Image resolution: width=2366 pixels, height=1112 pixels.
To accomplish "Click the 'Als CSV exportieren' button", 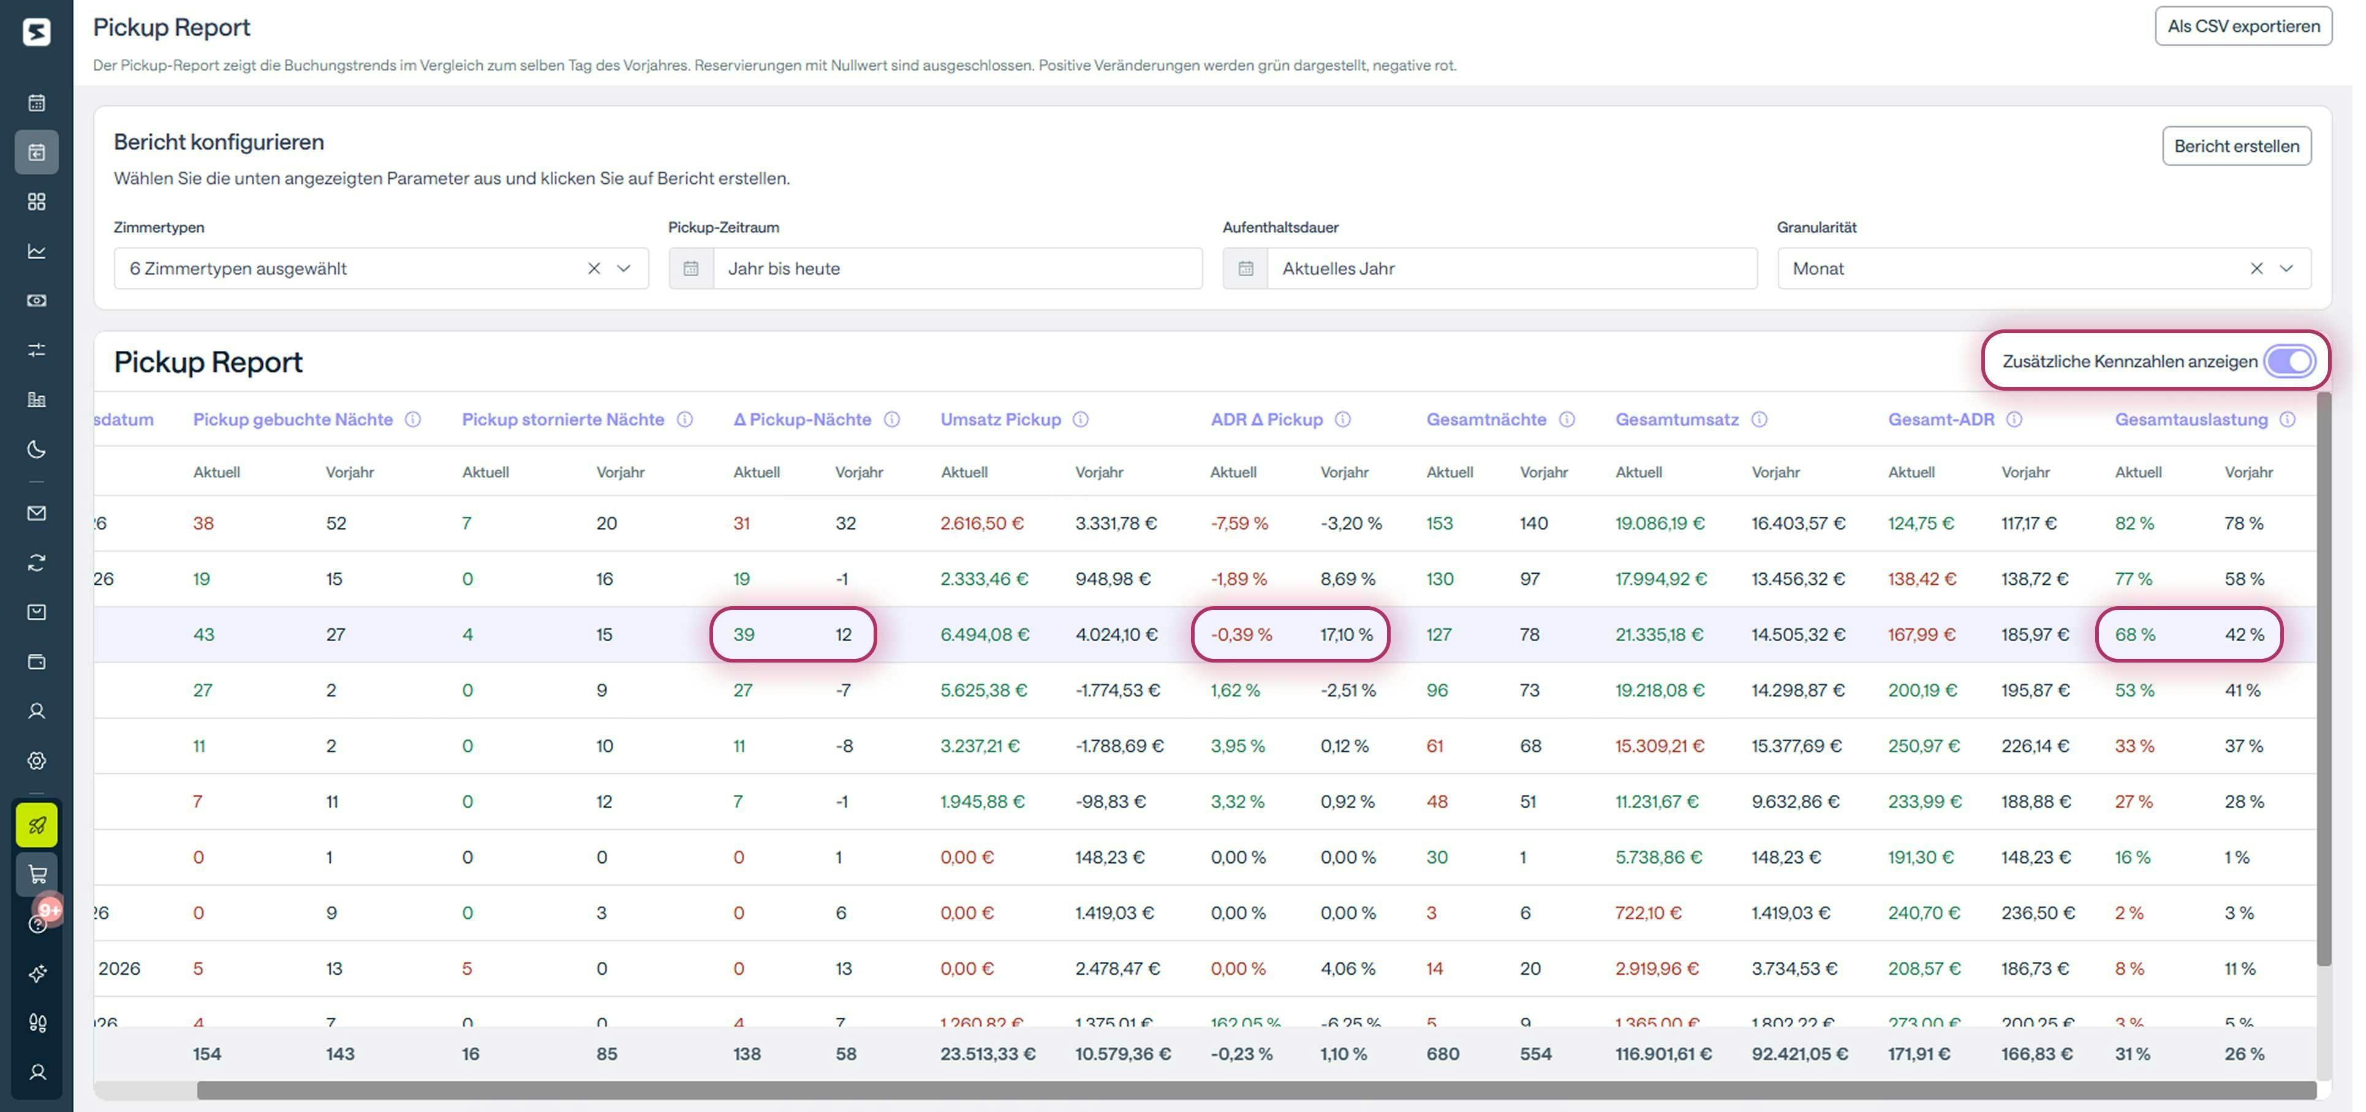I will click(x=2242, y=26).
